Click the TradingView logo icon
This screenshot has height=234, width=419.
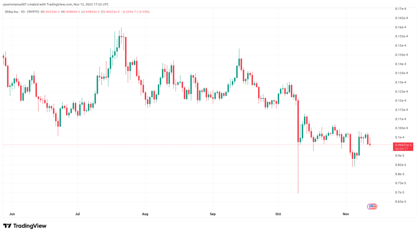point(7,226)
